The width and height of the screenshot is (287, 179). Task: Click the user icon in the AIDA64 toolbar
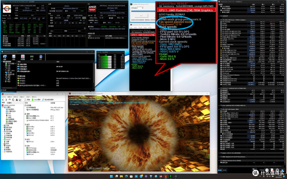[x=17, y=100]
